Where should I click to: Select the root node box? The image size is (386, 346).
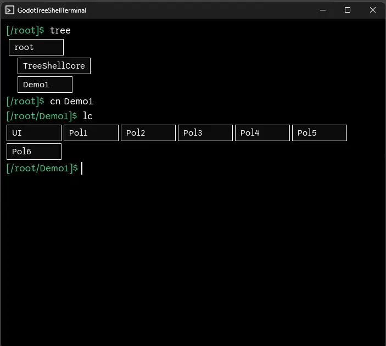[x=36, y=47]
